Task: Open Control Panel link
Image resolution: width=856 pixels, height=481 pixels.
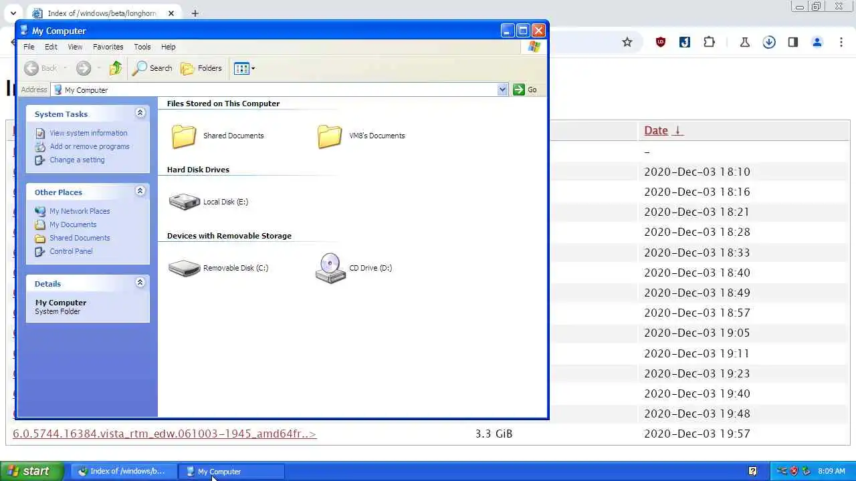Action: (71, 251)
